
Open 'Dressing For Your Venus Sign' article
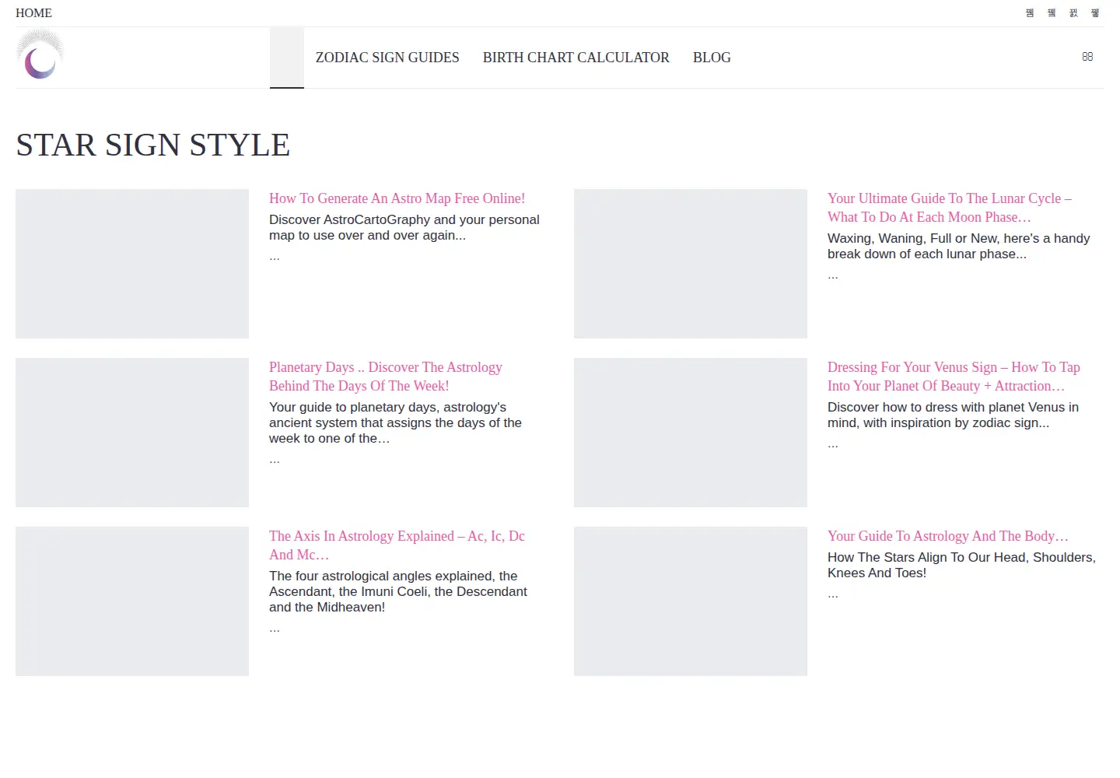[954, 377]
